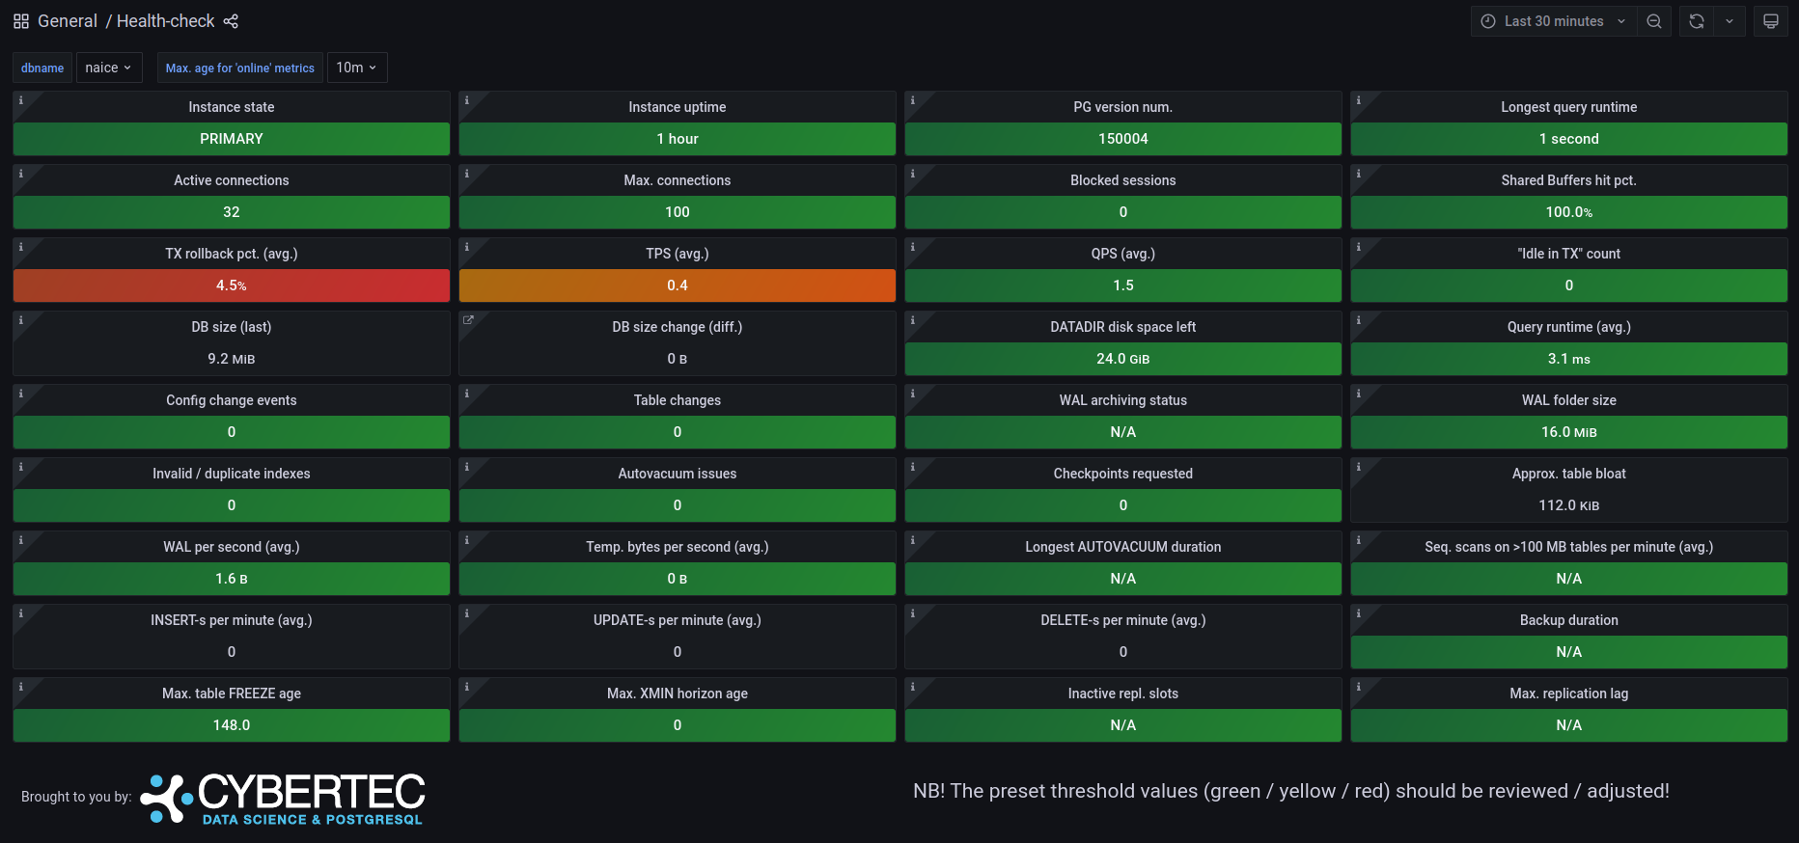Open the Last 30 minutes time picker
Image resolution: width=1799 pixels, height=843 pixels.
[x=1554, y=21]
